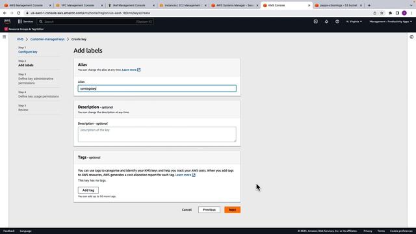Screen dimensions: 416x234
Task: Open the Language selector in footer
Action: click(26, 231)
